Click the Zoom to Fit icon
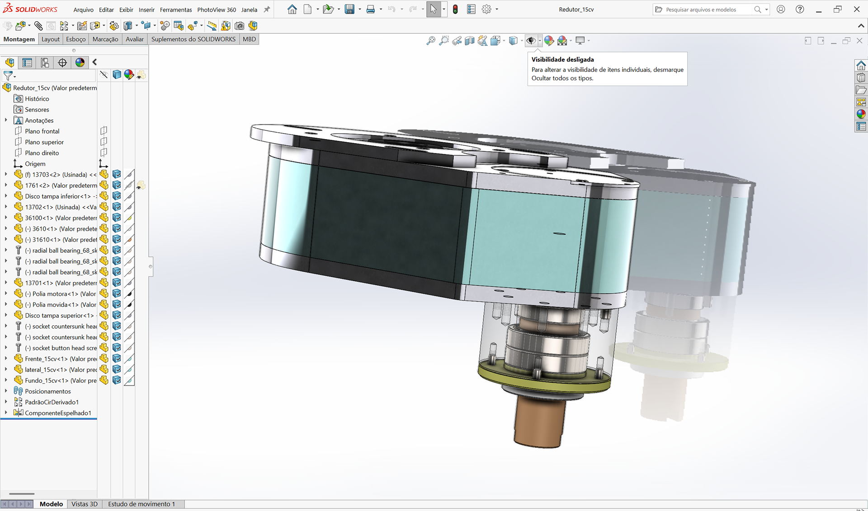Viewport: 868px width, 511px height. point(431,41)
